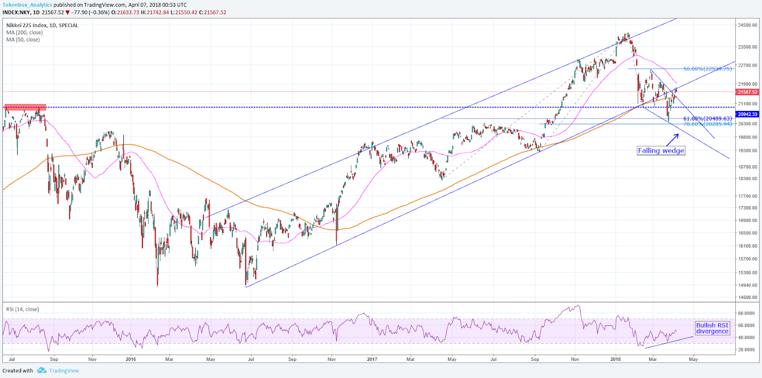Click the MA (50, close) indicator legend
Viewport: 762px width, 378px height.
23,40
